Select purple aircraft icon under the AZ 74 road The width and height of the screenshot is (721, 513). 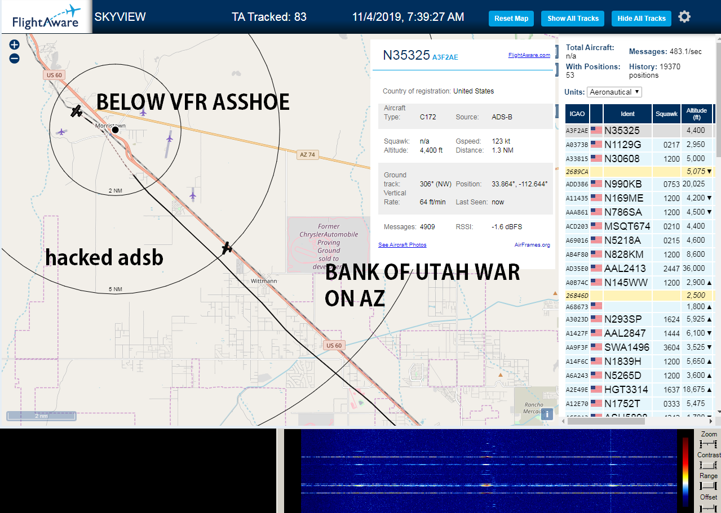click(x=170, y=138)
